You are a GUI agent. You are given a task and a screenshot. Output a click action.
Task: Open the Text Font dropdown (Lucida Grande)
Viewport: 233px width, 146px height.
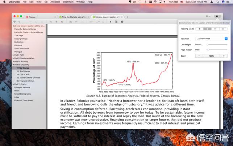coord(211,38)
